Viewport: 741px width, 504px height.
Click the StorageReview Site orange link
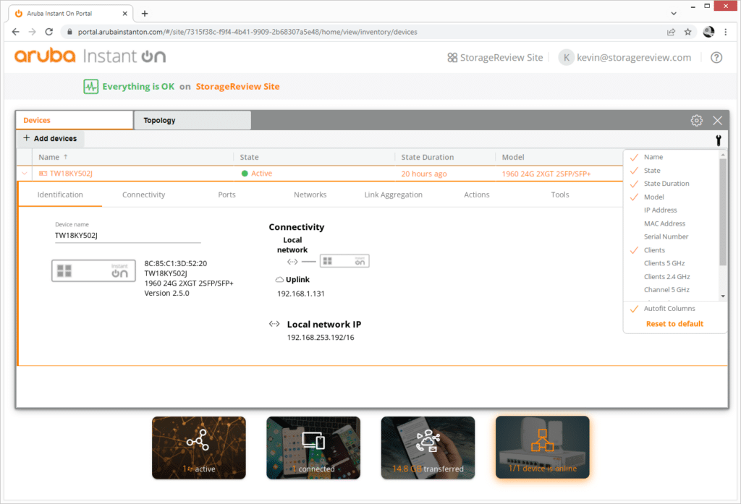coord(237,87)
